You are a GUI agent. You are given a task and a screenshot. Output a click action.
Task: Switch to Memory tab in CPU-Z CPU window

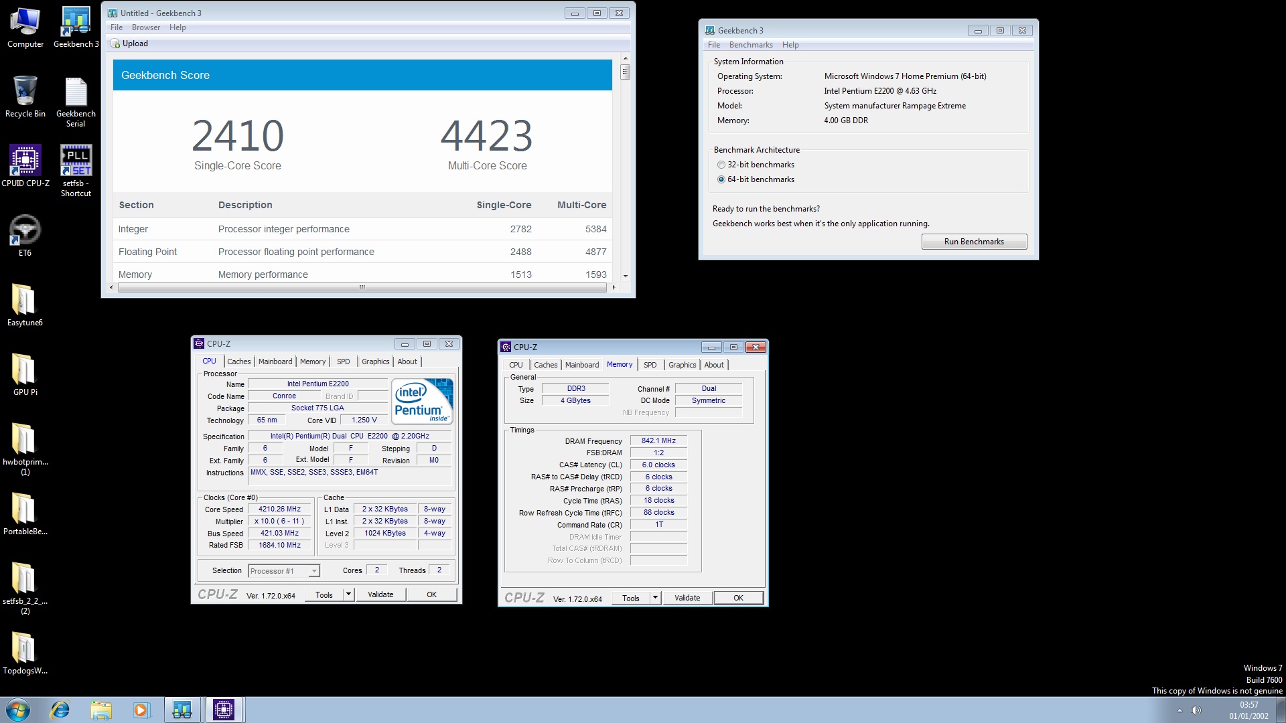click(313, 361)
